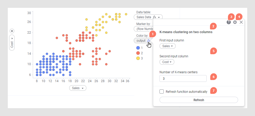Close the K-means function panel
255x116 pixels.
241,22
